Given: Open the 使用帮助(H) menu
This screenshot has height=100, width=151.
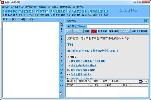Looking at the screenshot, I should pyautogui.click(x=66, y=7).
